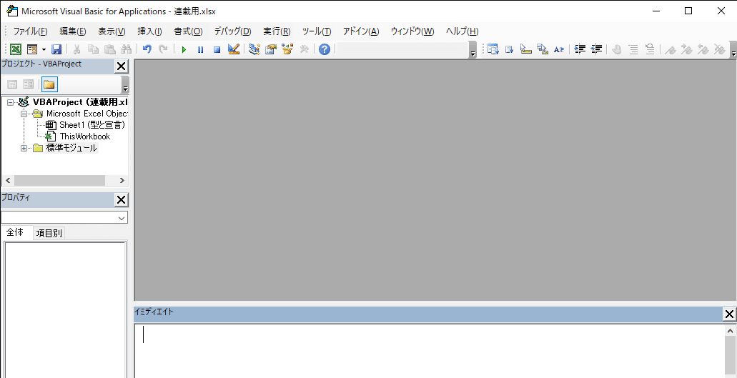The width and height of the screenshot is (737, 378).
Task: Collapse the Microsoft Excel Objects folder
Action: pyautogui.click(x=24, y=114)
